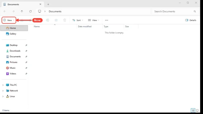Click the pin icon beside Downloads
The height and width of the screenshot is (114, 203).
[x=26, y=51]
